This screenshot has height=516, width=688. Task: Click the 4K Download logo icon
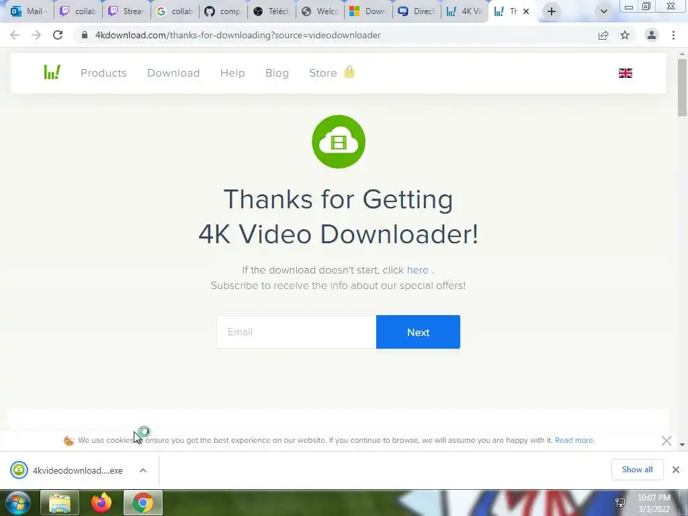(52, 73)
